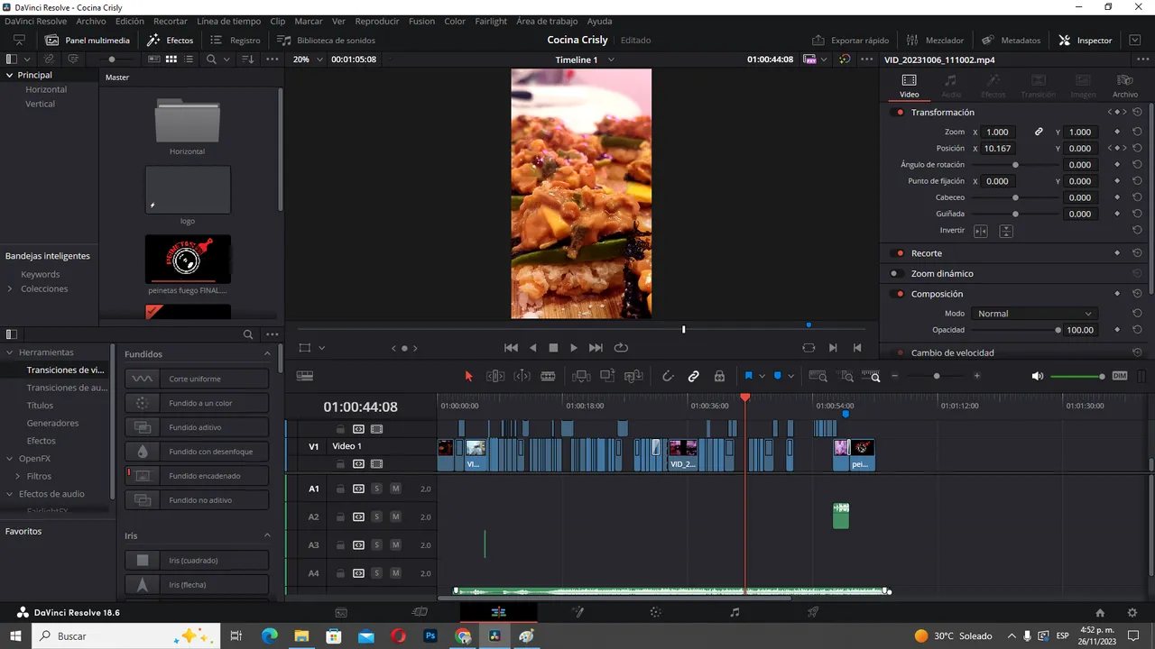Add keyframe for Opacidad

[x=1117, y=330]
